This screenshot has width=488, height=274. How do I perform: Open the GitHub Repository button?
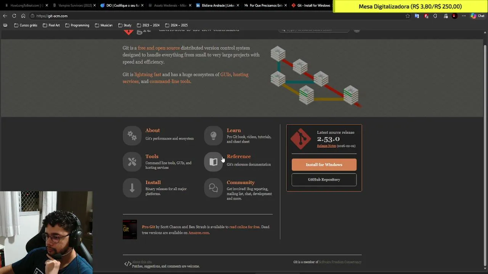click(324, 180)
